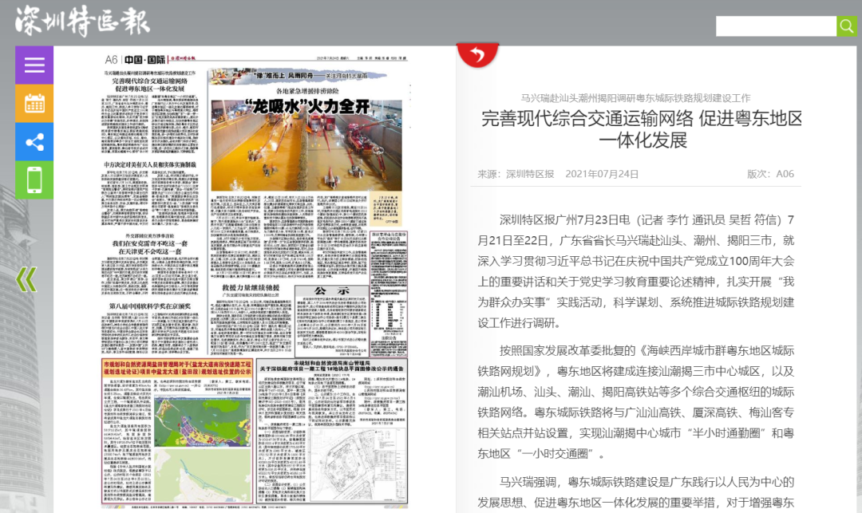Click paragraph starting 按照国家发展改革委批复的

(635, 402)
